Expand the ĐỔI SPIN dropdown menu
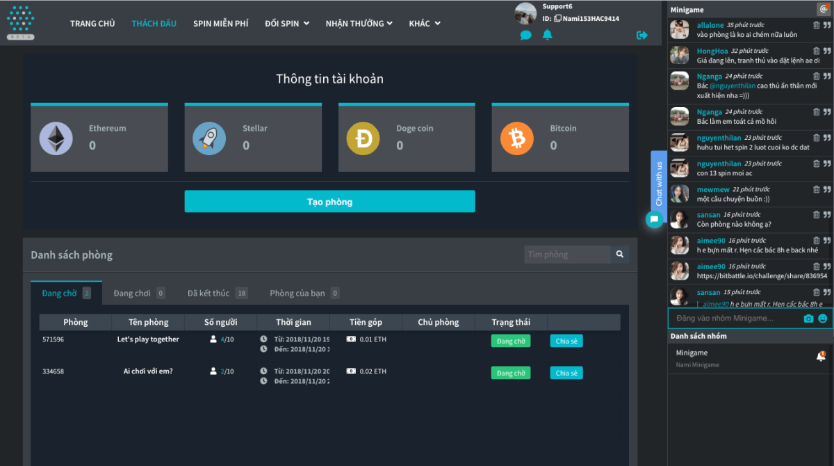Image resolution: width=834 pixels, height=466 pixels. point(287,23)
